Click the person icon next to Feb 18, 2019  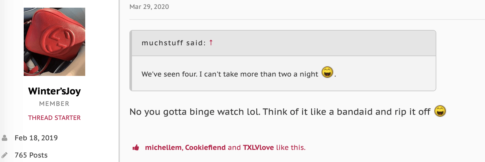pos(5,138)
